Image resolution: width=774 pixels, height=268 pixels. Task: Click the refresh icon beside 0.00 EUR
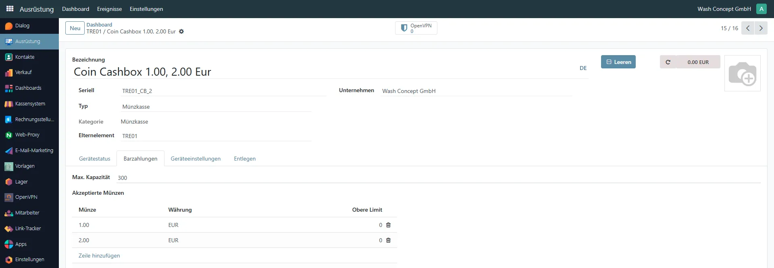tap(668, 62)
